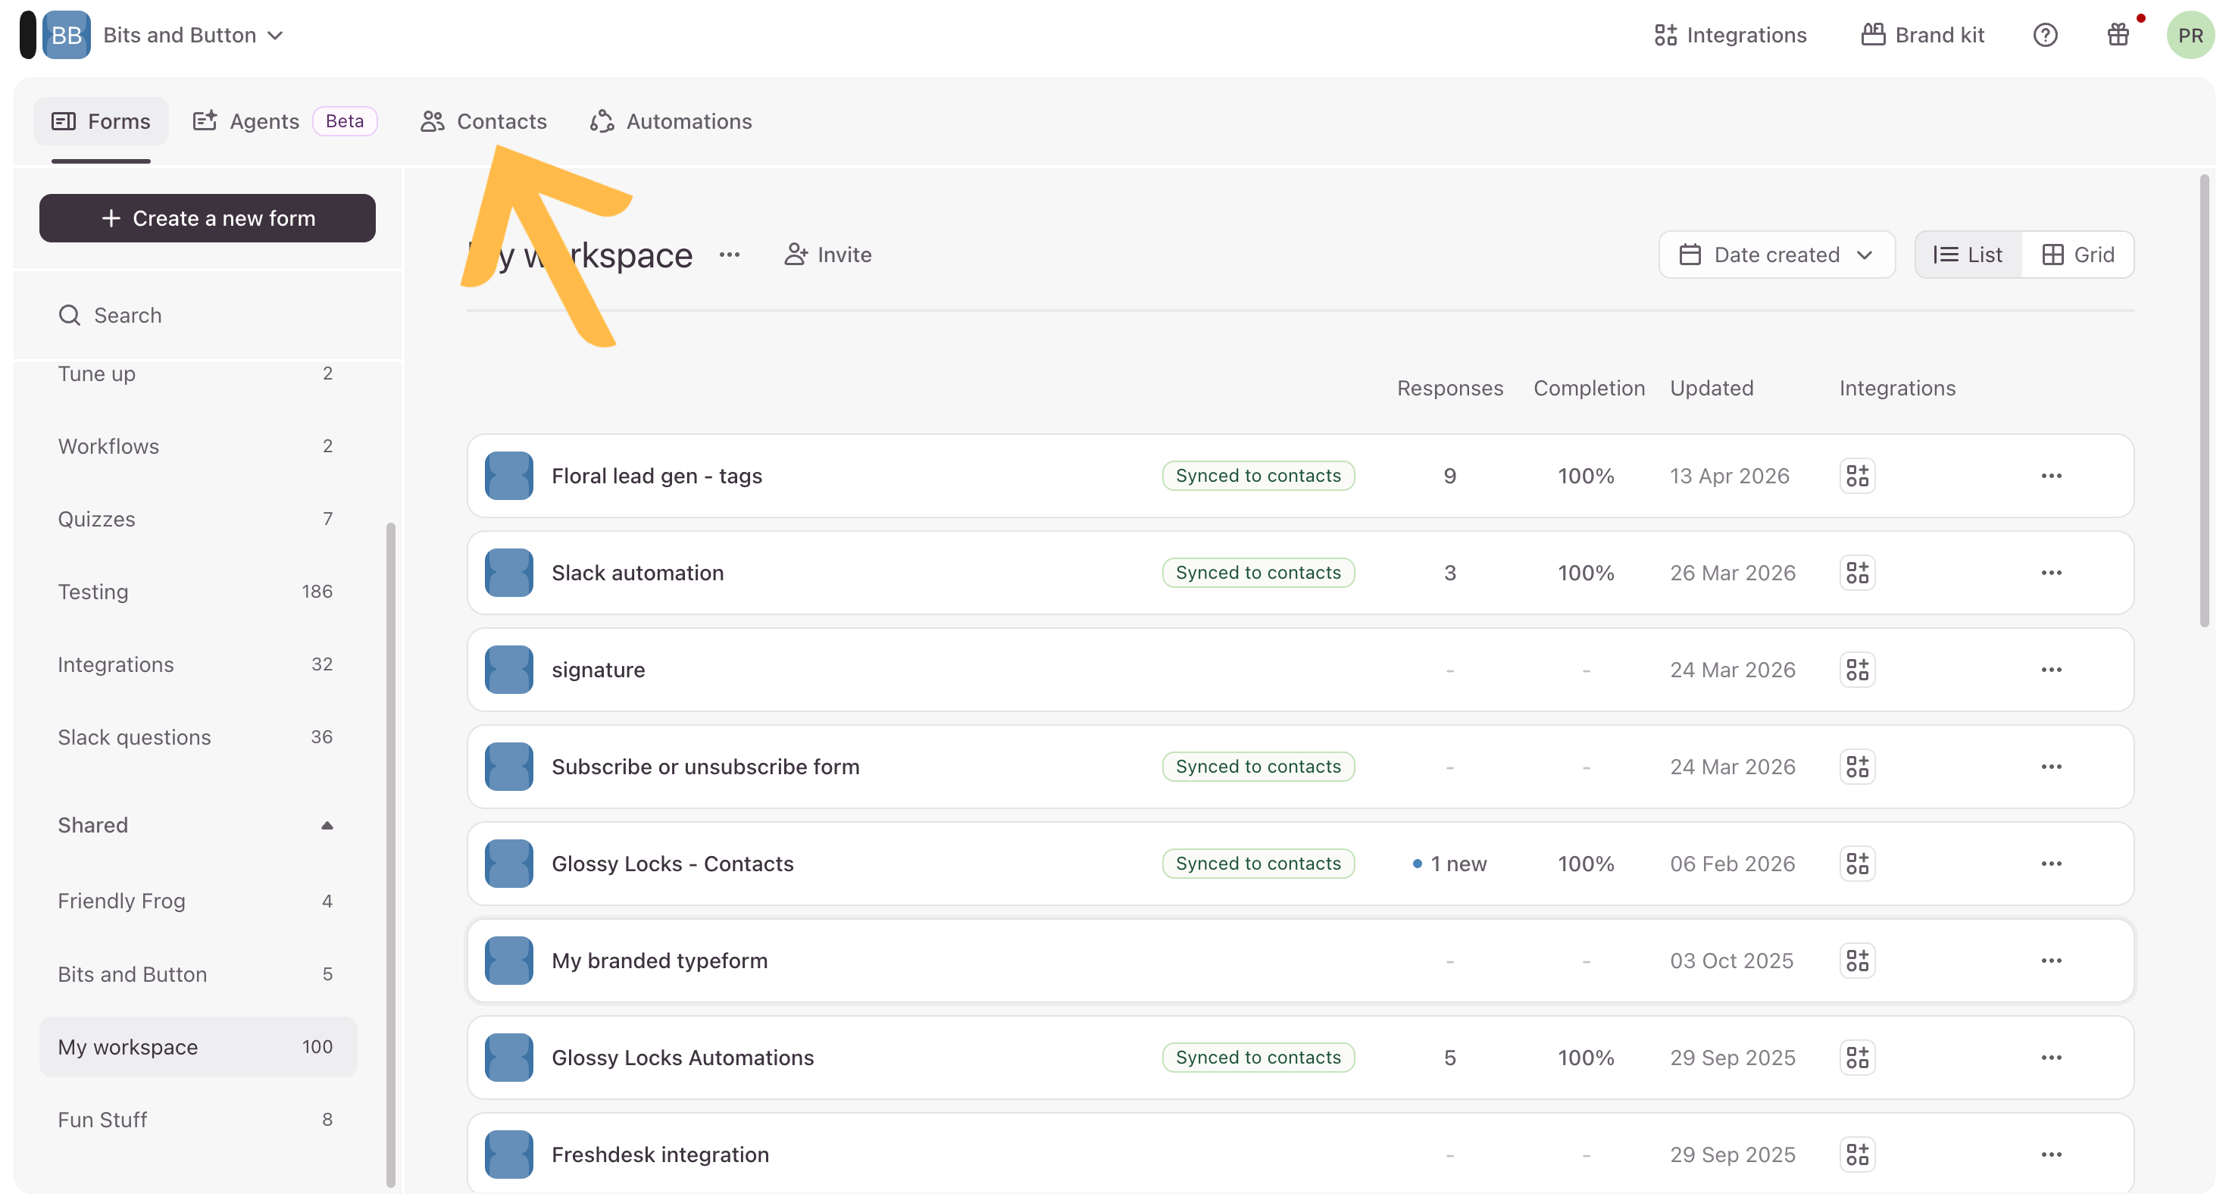The height and width of the screenshot is (1203, 2226).
Task: Open three-dot menu for signature form
Action: [x=2050, y=670]
